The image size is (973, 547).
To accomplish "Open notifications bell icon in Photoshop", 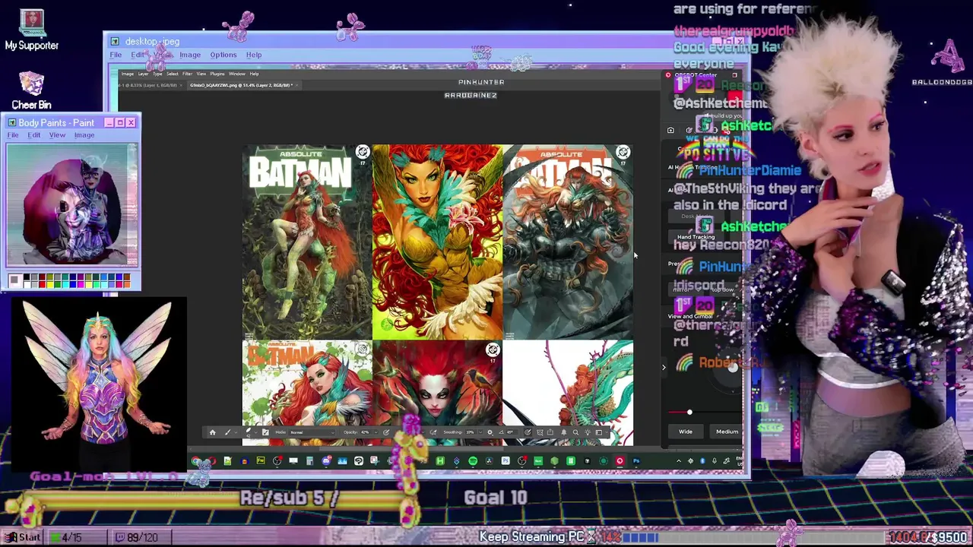I will (564, 432).
